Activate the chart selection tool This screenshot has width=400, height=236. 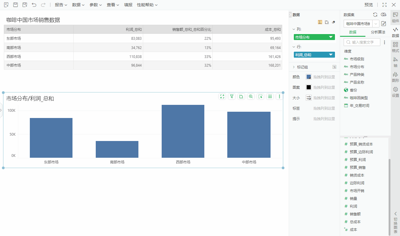pos(260,96)
